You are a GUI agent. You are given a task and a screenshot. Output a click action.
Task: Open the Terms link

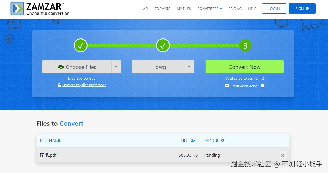point(258,79)
